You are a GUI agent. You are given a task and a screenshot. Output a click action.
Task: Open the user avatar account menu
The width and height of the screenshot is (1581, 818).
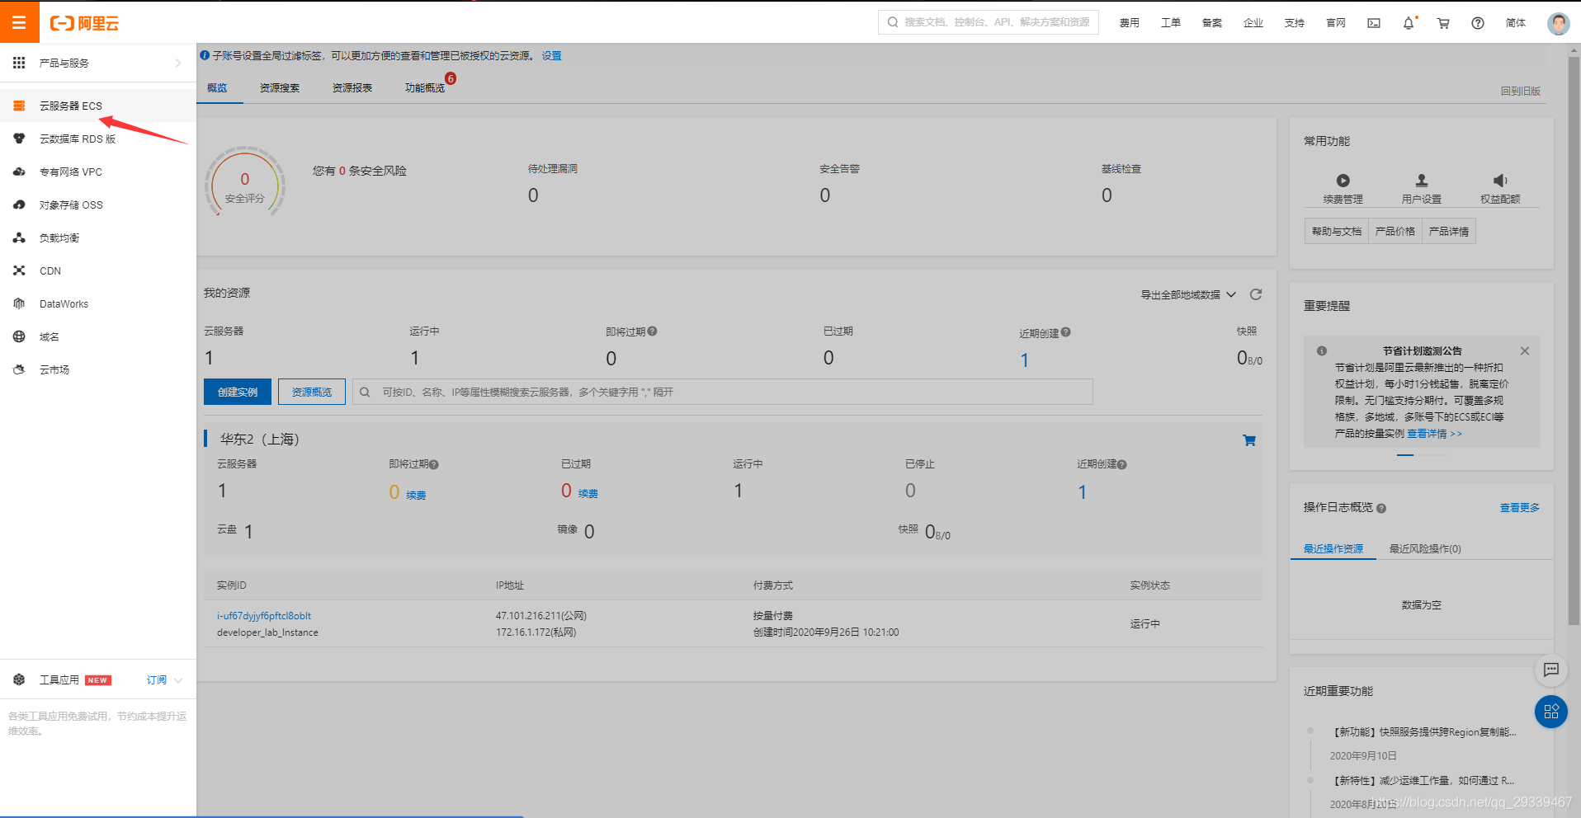pos(1558,23)
